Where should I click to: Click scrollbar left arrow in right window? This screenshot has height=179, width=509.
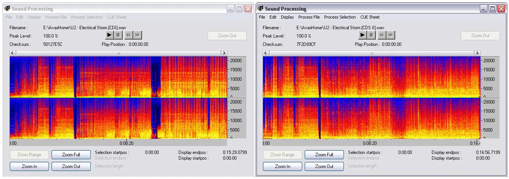(x=266, y=53)
